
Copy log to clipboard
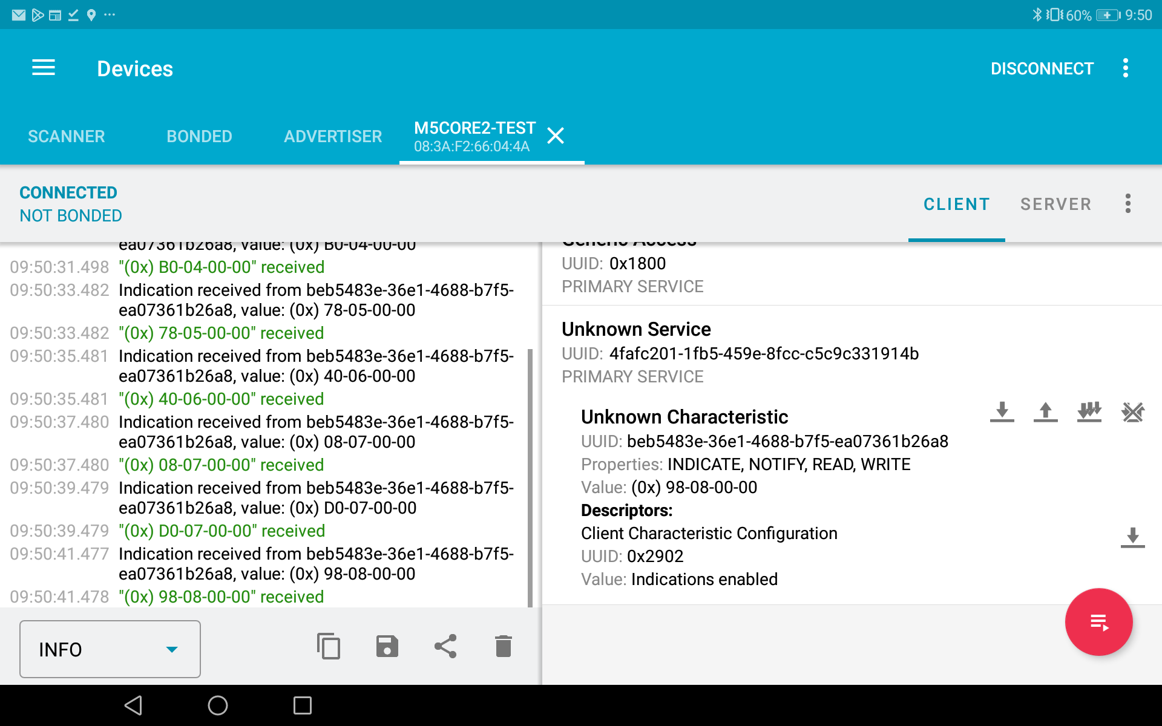pos(329,647)
